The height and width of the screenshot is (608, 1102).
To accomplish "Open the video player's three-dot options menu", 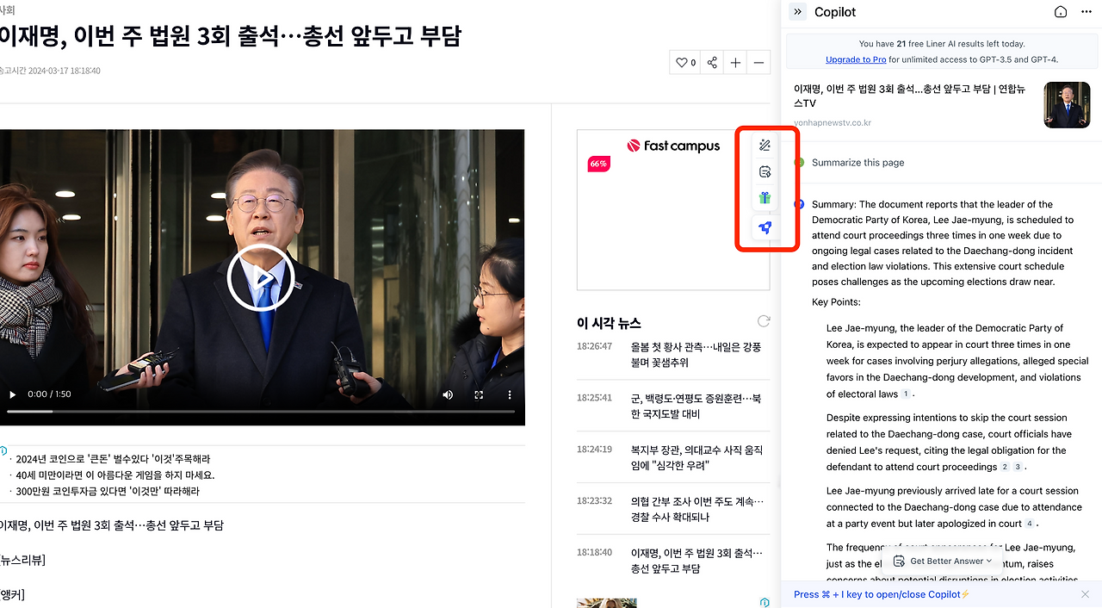I will pyautogui.click(x=510, y=394).
